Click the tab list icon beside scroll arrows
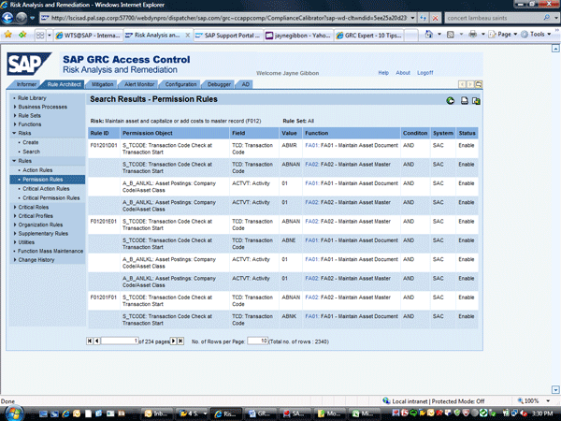Screen dimensions: 561x421 click(x=479, y=84)
